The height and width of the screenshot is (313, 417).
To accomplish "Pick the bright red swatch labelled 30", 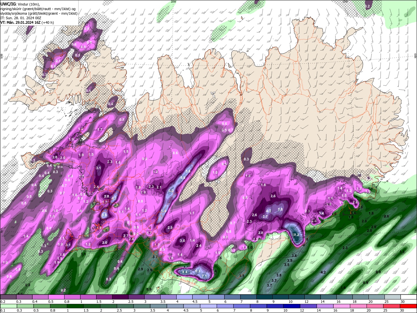I will (409, 306).
